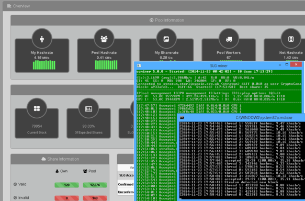Click the Own user icon
This screenshot has width=305, height=201.
[x=57, y=171]
